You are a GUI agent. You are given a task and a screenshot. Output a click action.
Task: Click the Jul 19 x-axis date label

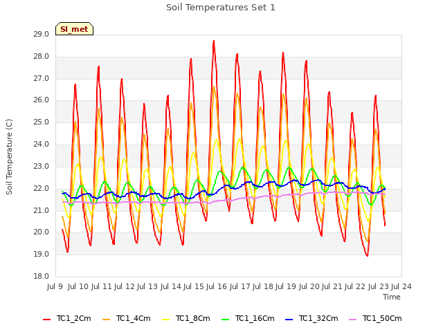[x=285, y=286]
